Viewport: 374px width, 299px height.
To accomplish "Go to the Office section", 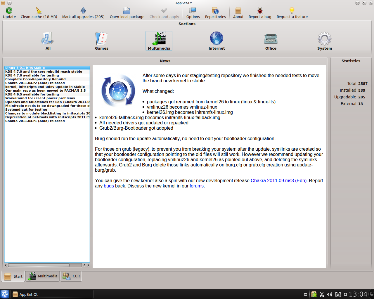I will tap(271, 41).
